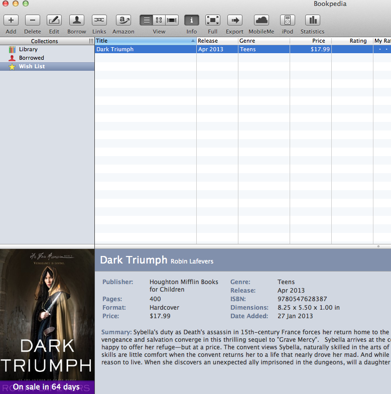Click the green zoom window button
The height and width of the screenshot is (394, 391).
(26, 4)
